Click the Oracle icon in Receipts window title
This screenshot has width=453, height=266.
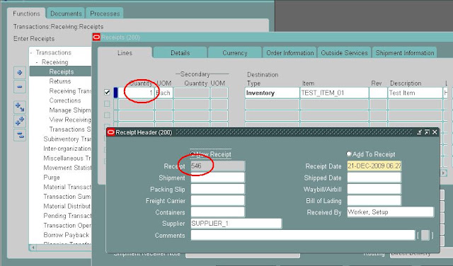pyautogui.click(x=96, y=37)
